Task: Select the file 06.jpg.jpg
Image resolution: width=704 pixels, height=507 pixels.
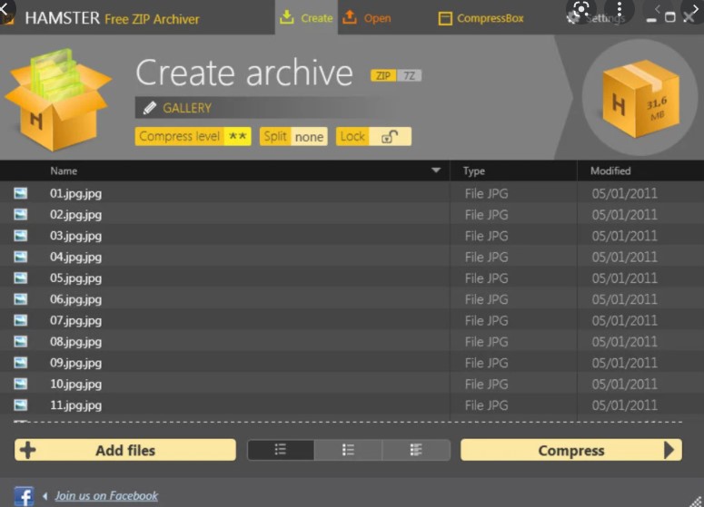Action: click(x=75, y=299)
